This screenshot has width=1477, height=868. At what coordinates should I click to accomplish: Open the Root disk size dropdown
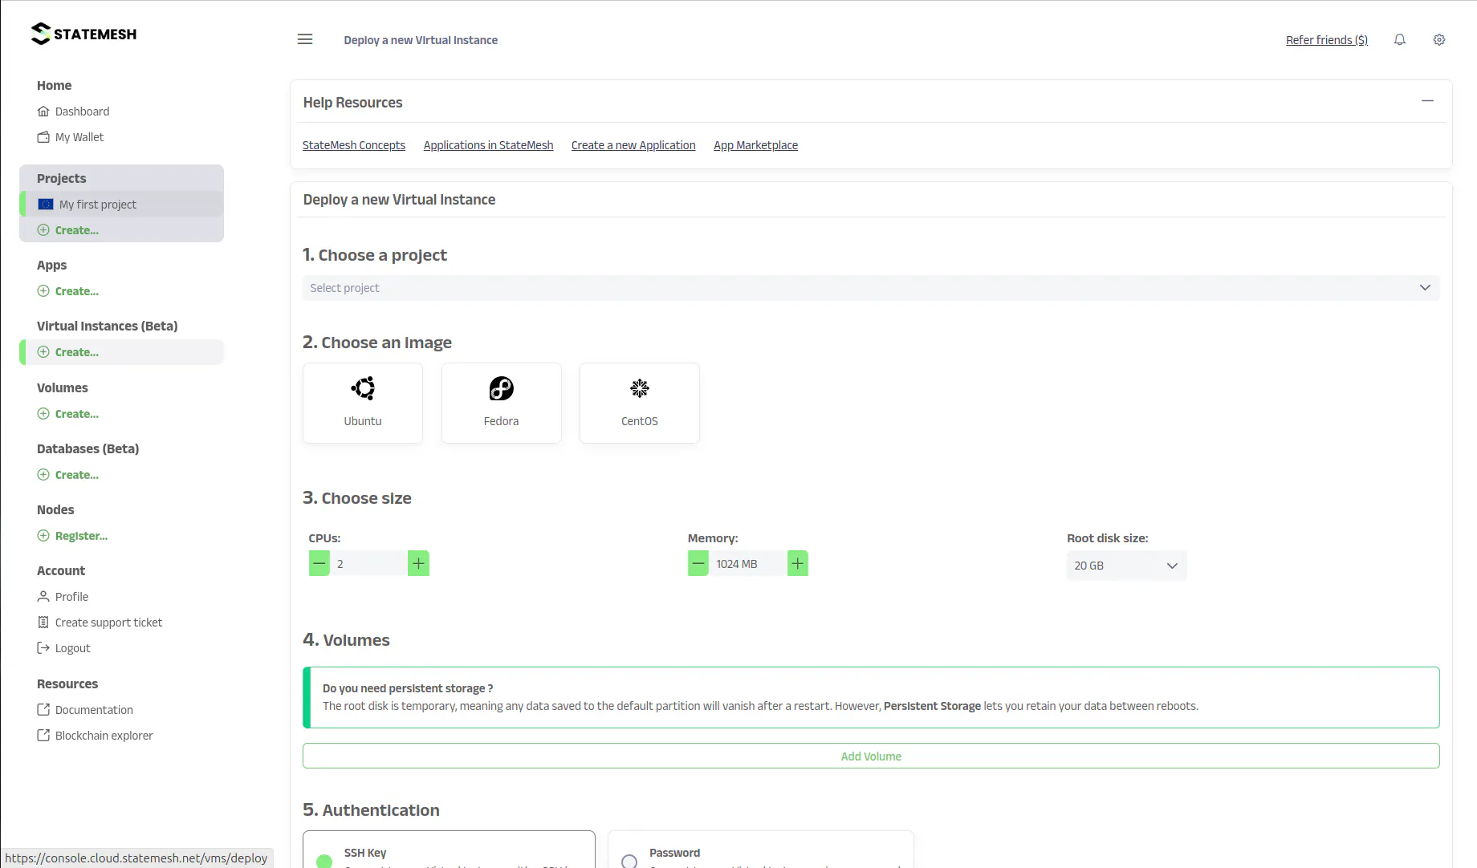click(1126, 566)
